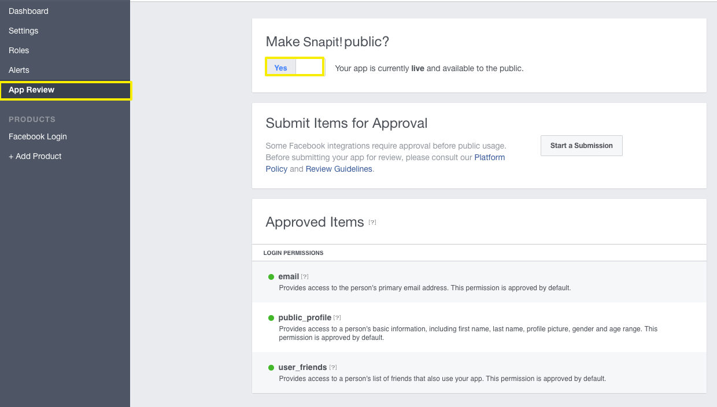Click the LOGIN PERMISSIONS header
The height and width of the screenshot is (407, 717).
tap(293, 253)
